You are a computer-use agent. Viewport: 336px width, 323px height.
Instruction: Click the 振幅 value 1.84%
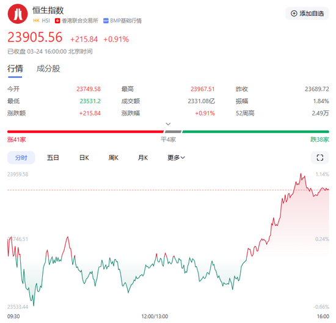tap(321, 101)
